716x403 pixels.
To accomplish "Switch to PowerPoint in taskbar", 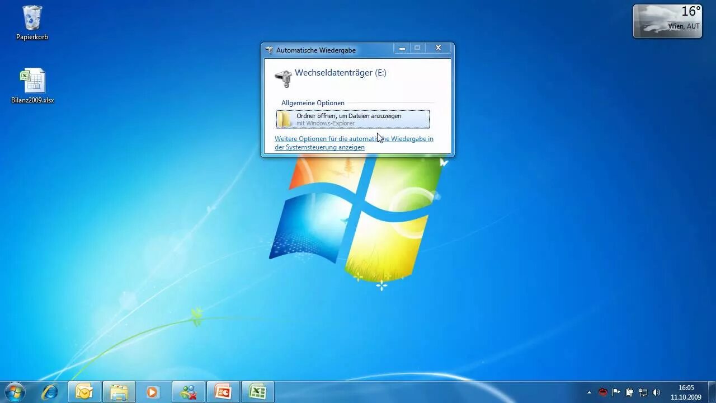I will tap(223, 392).
